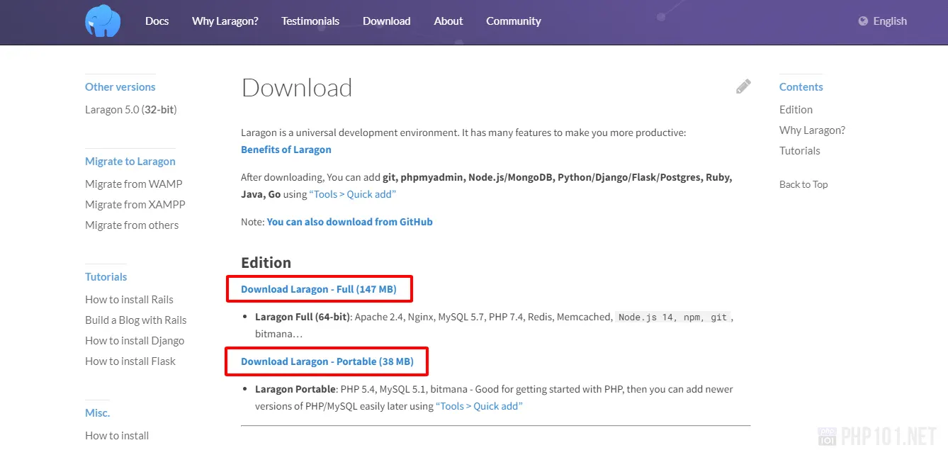
Task: Open Migrate from XAMPP guide
Action: (x=135, y=204)
